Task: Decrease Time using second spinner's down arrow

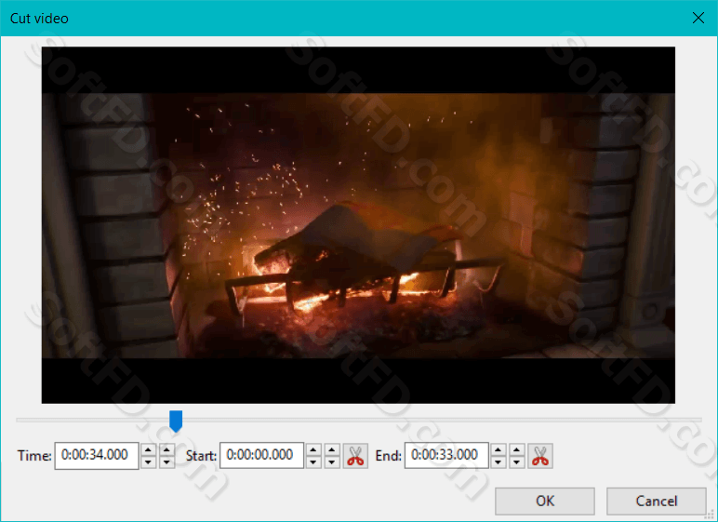Action: point(167,462)
